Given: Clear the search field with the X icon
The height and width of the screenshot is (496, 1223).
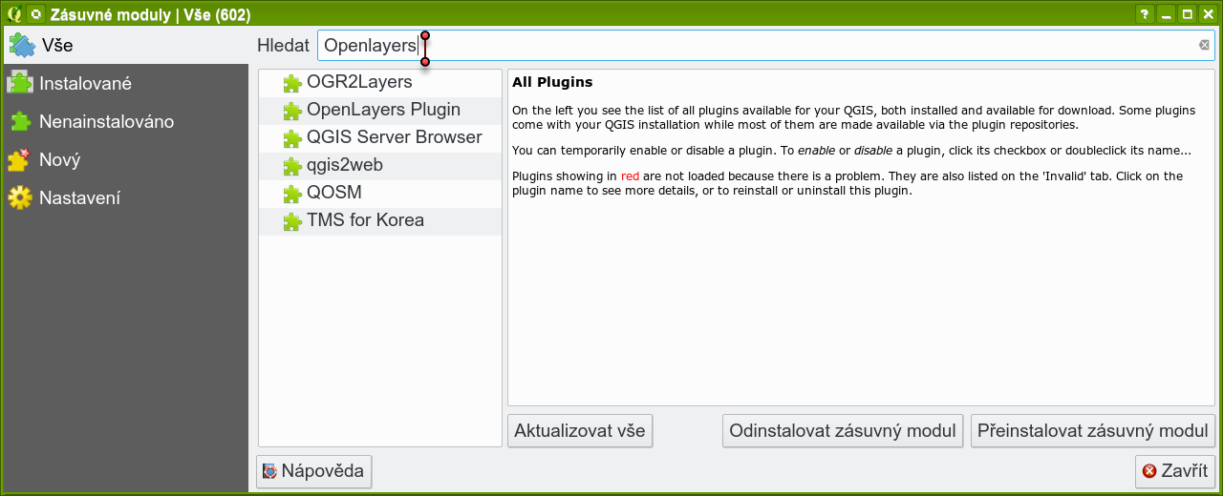Looking at the screenshot, I should 1204,45.
